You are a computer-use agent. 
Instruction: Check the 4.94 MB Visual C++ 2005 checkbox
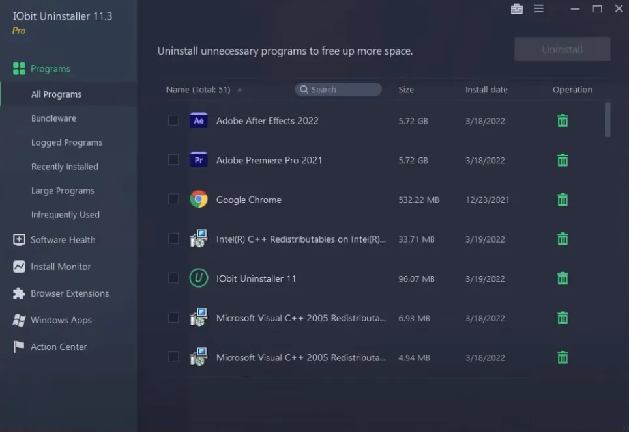173,357
